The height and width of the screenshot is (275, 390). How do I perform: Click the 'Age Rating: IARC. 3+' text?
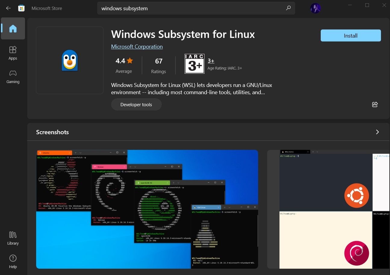point(225,68)
